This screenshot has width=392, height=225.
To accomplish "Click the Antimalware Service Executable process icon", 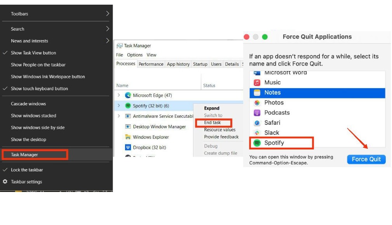I will [128, 116].
